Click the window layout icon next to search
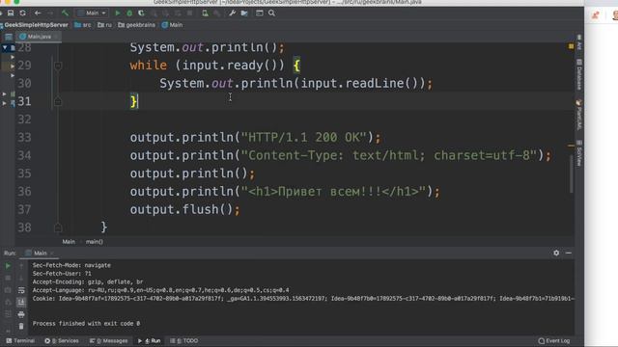618x347 pixels. tap(260, 13)
